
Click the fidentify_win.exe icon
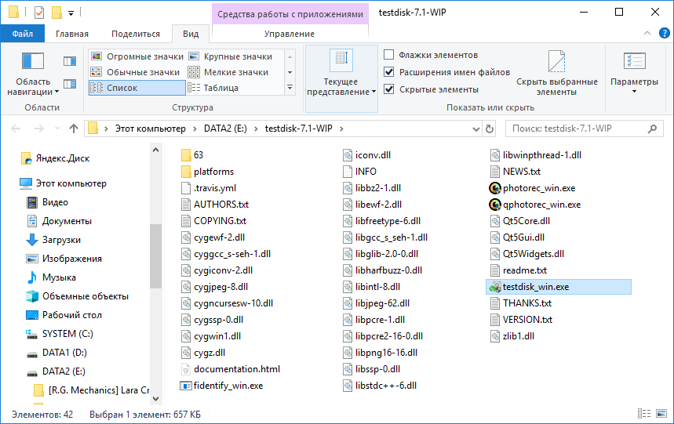(x=186, y=386)
